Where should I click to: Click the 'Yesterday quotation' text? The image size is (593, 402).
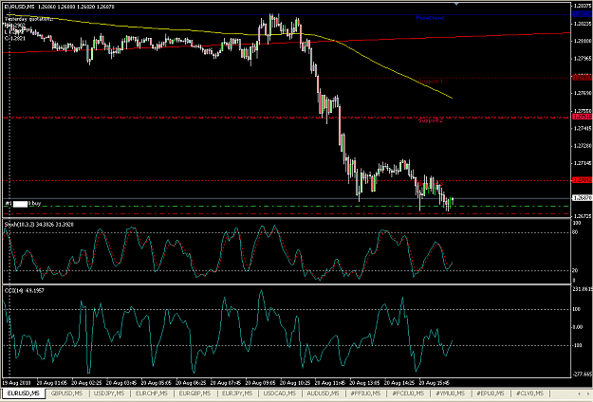coord(28,19)
